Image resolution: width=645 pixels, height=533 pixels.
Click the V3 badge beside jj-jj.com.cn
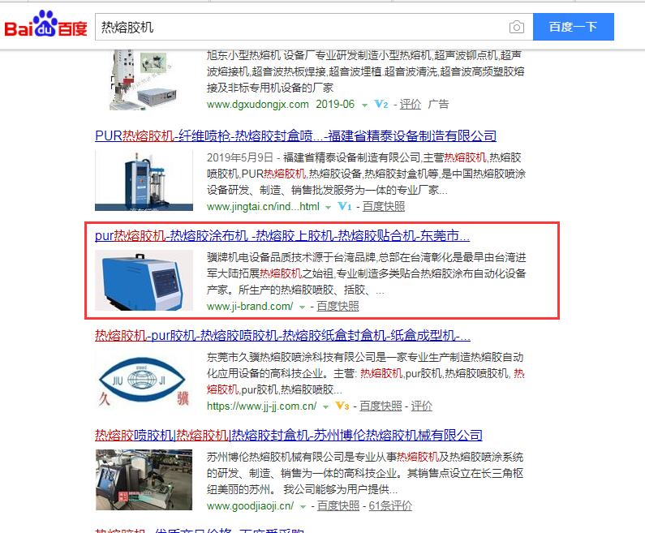click(342, 406)
